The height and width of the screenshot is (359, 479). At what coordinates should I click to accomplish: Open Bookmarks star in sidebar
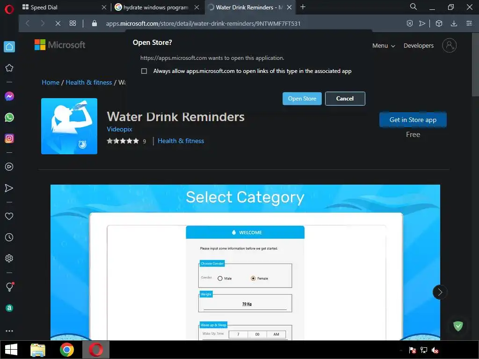(x=9, y=68)
